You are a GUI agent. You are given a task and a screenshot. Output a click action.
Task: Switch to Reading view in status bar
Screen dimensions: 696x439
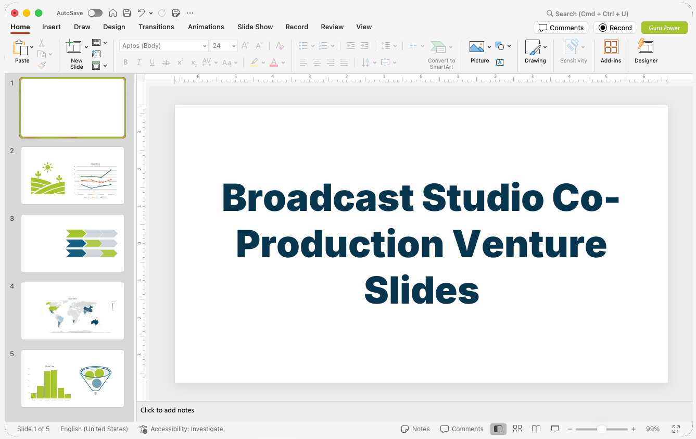536,429
